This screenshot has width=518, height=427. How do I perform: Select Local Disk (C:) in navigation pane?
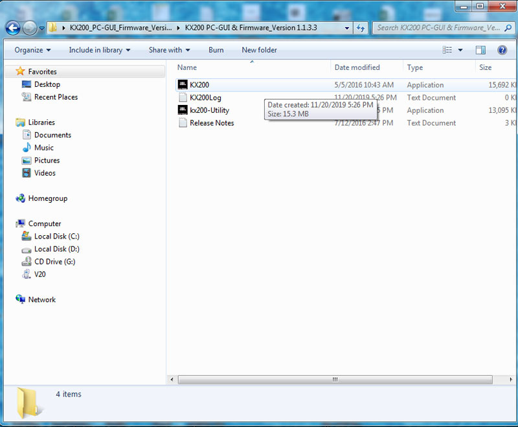(56, 237)
